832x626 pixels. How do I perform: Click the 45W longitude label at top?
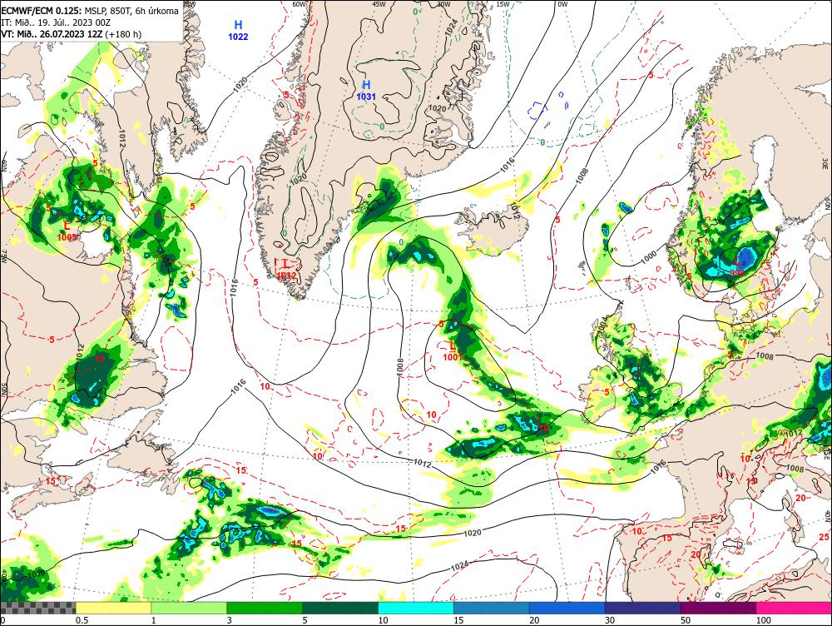click(379, 3)
